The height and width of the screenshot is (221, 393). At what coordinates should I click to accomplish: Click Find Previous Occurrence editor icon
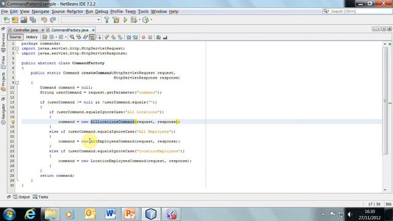(79, 37)
